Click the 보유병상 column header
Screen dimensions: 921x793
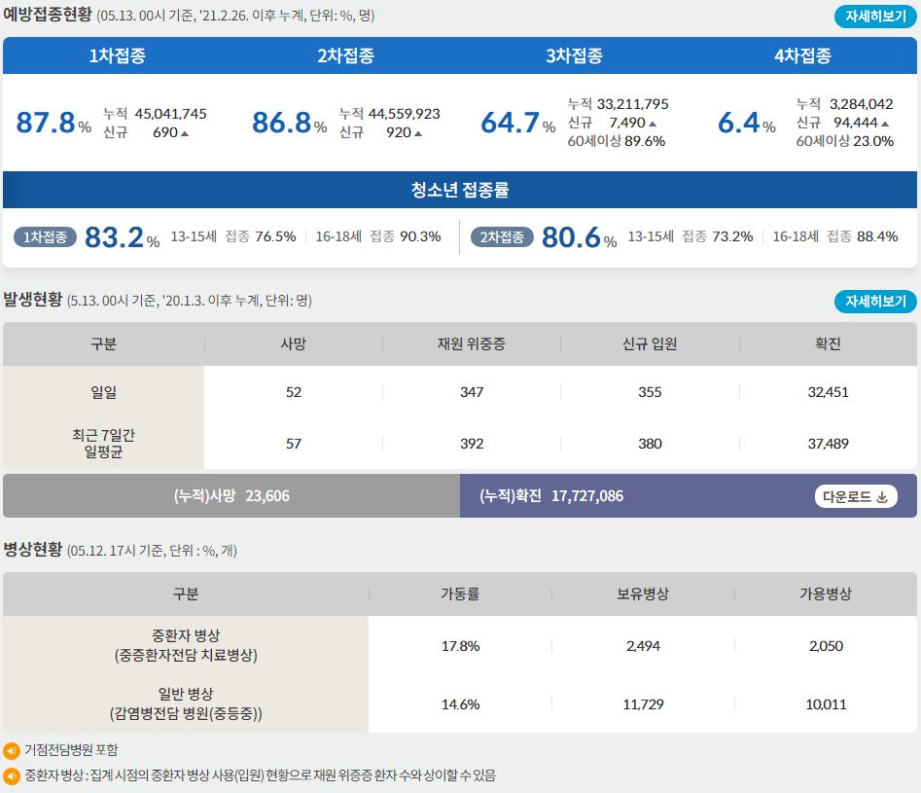tap(643, 594)
